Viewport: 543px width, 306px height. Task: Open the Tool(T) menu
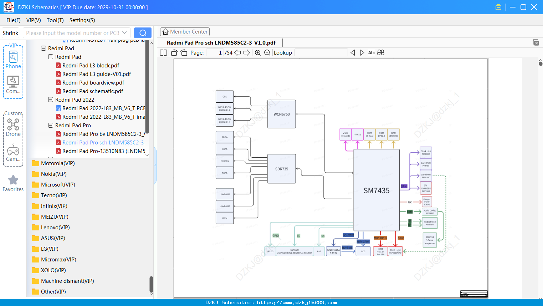55,20
